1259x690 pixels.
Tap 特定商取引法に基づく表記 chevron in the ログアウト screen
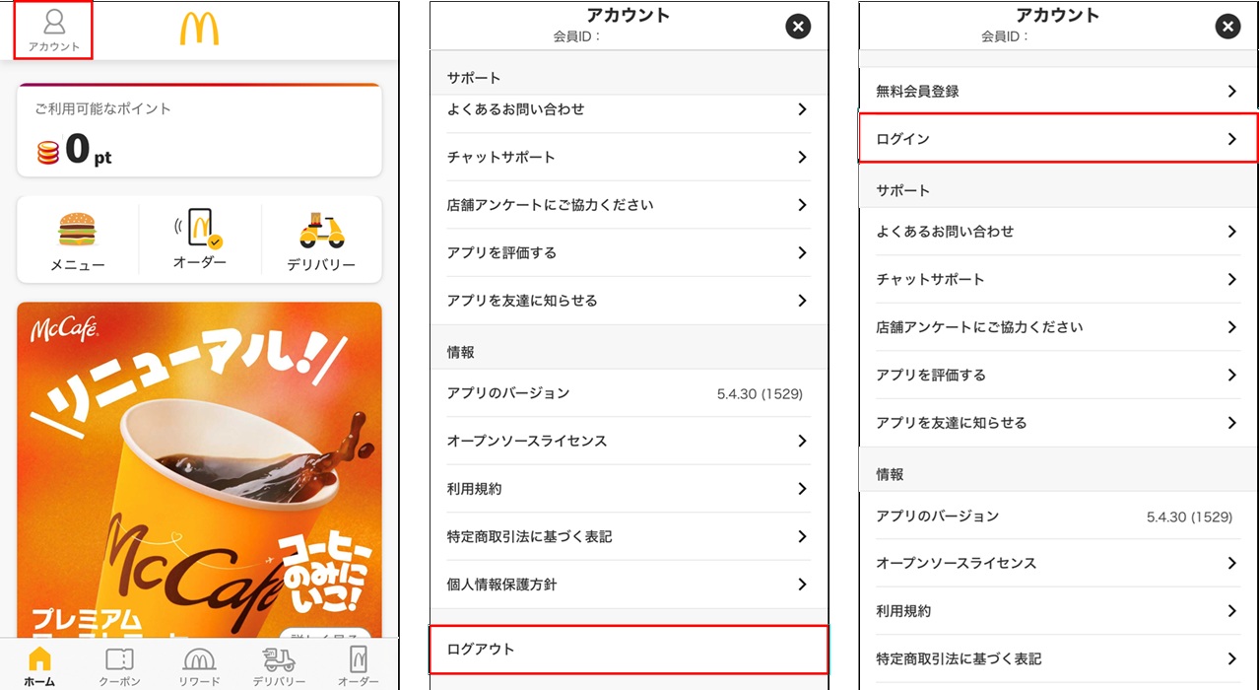click(x=802, y=536)
